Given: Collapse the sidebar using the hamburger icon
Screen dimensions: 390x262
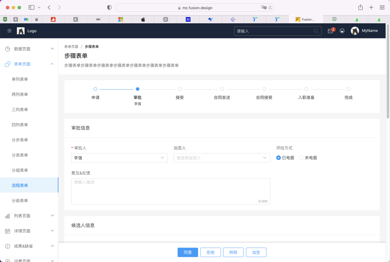Looking at the screenshot, I should (x=9, y=31).
